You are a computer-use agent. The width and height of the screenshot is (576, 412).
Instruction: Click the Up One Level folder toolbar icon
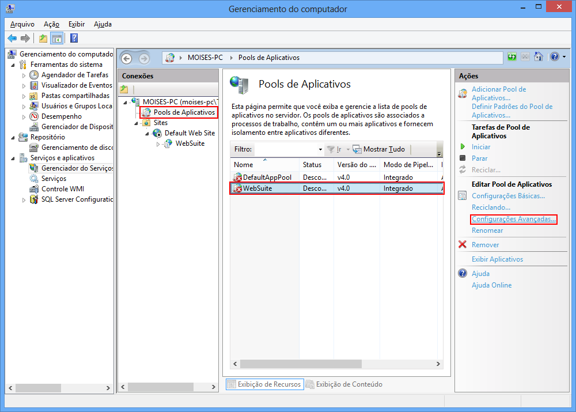43,38
